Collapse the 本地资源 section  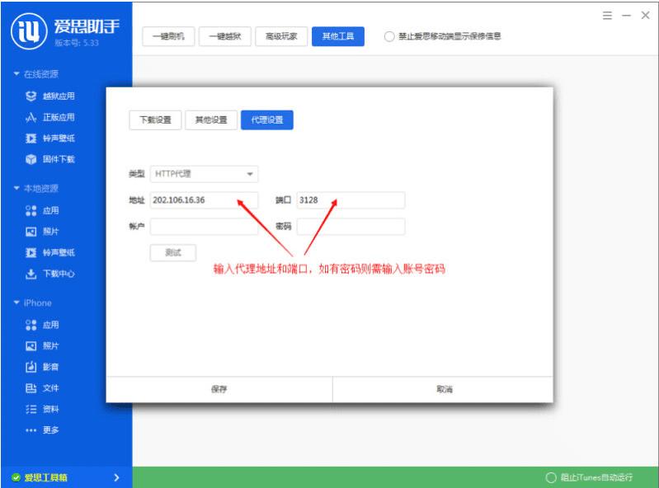coord(16,188)
